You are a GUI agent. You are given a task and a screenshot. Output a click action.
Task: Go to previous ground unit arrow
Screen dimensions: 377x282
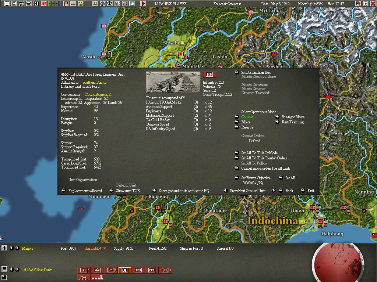[226, 191]
